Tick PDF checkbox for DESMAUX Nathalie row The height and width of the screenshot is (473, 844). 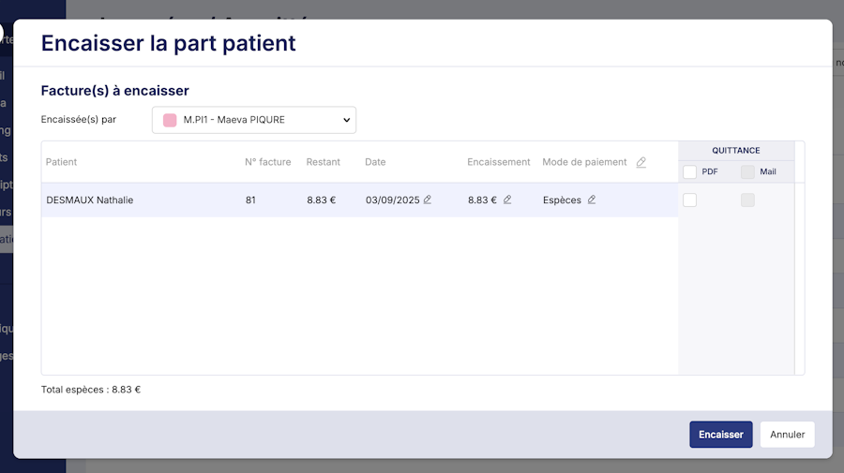click(x=690, y=200)
